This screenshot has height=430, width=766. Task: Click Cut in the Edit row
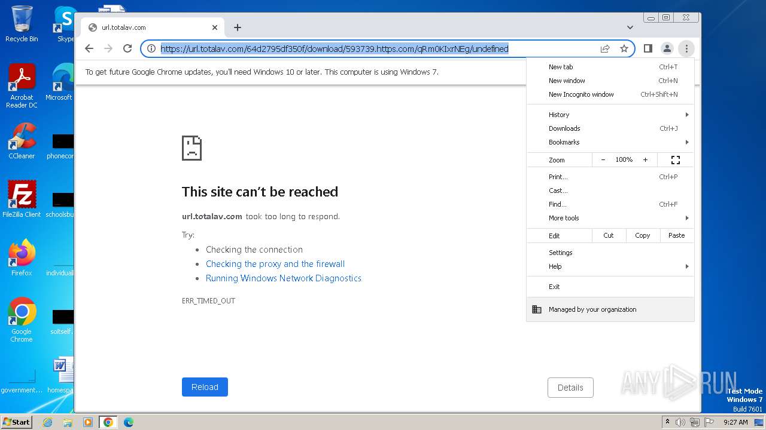click(609, 235)
